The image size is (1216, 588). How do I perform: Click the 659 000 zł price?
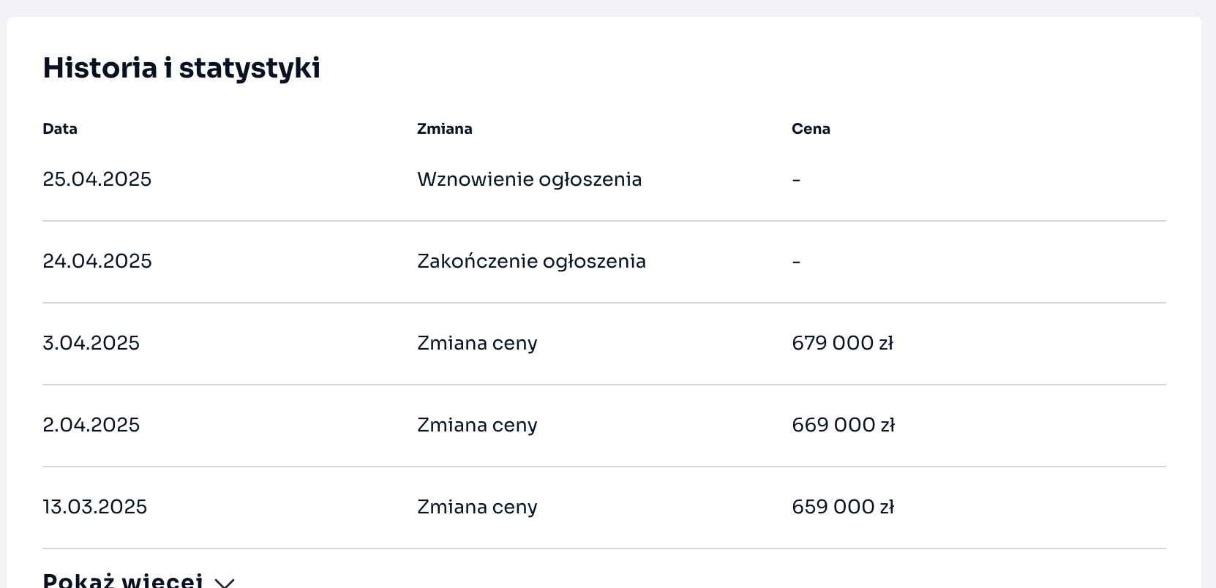[843, 507]
